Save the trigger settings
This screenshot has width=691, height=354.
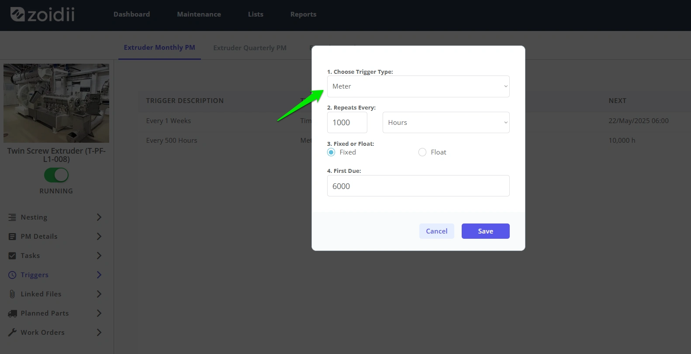[x=486, y=231]
